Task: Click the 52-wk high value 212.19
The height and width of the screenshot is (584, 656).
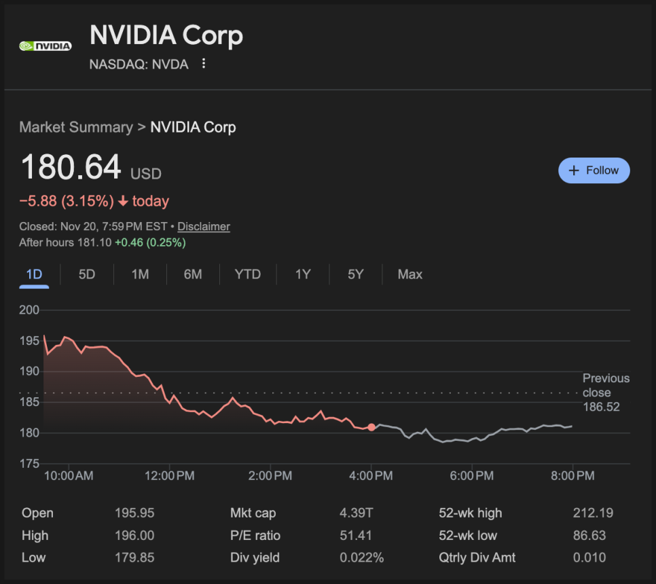Action: [x=589, y=513]
